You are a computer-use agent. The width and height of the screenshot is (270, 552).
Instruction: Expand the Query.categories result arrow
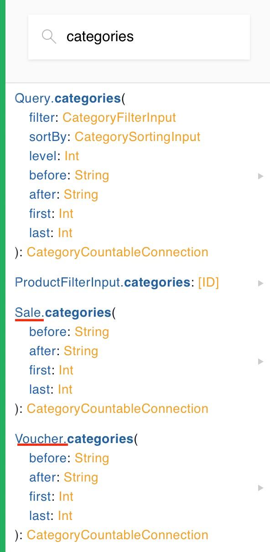(261, 176)
